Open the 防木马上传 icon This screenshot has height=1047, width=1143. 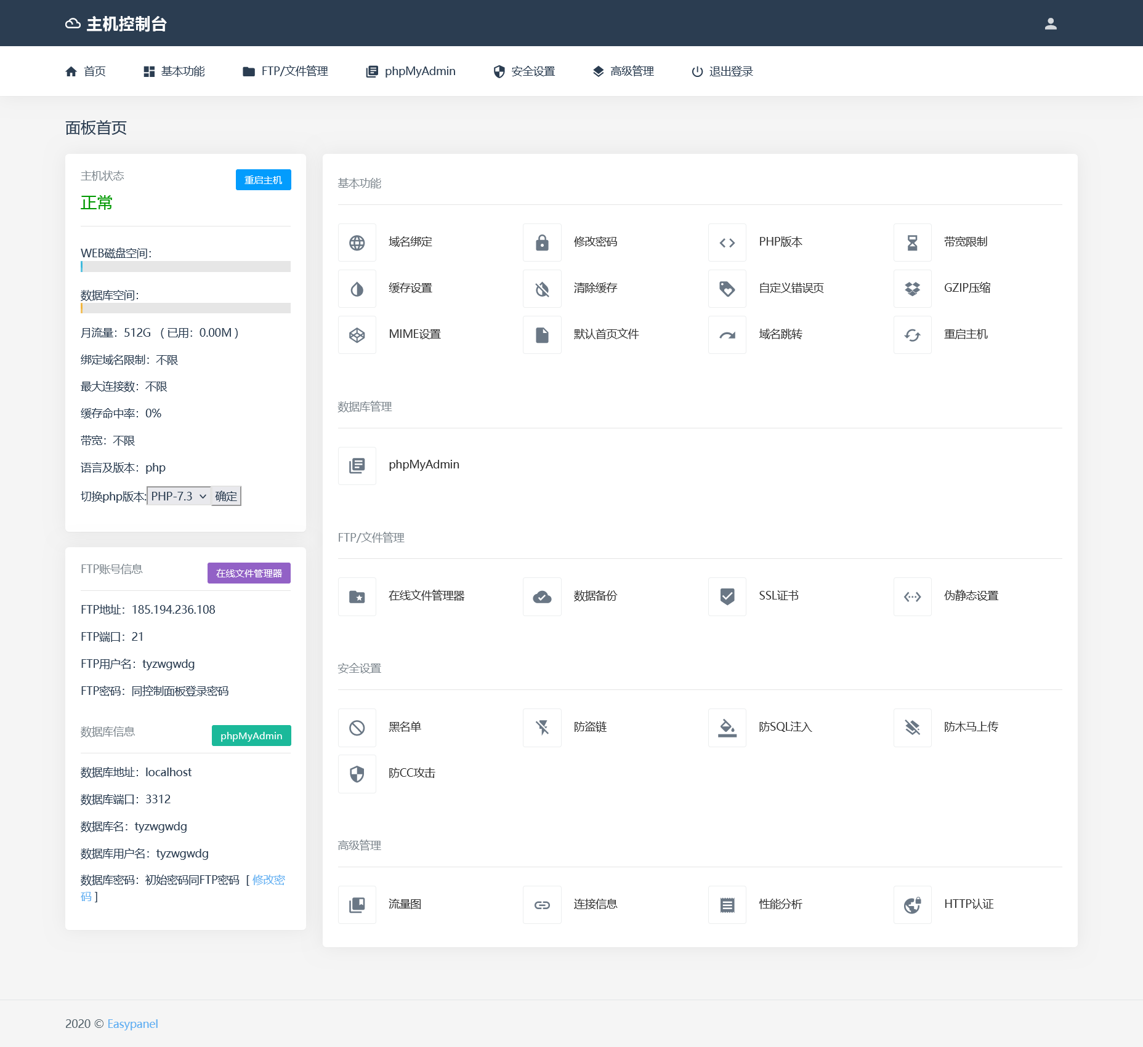(x=913, y=728)
